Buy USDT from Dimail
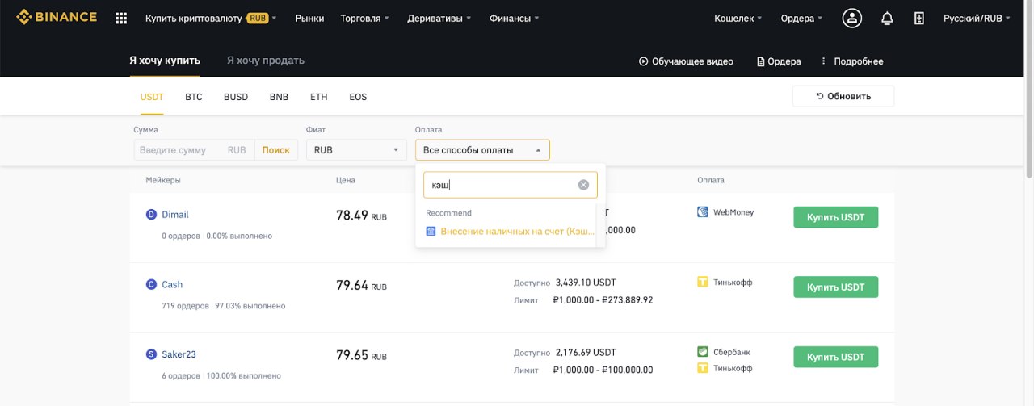The width and height of the screenshot is (1034, 406). [x=836, y=217]
